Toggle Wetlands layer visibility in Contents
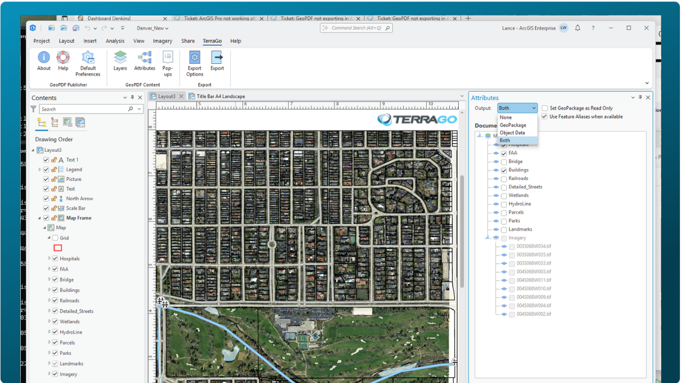The image size is (682, 383). [x=55, y=322]
